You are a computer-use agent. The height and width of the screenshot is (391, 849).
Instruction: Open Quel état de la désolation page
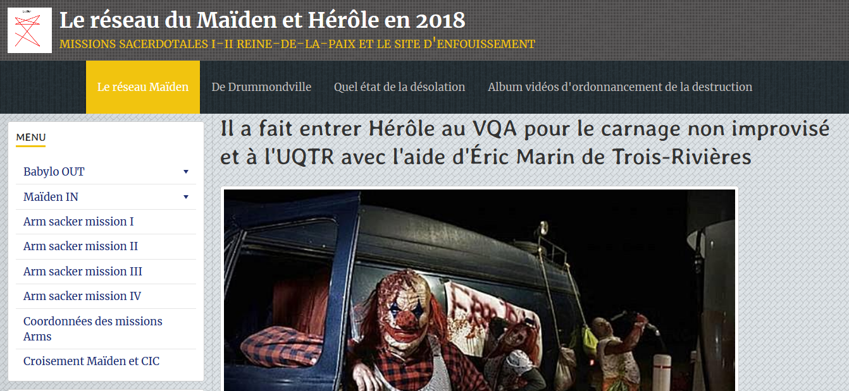click(x=399, y=87)
